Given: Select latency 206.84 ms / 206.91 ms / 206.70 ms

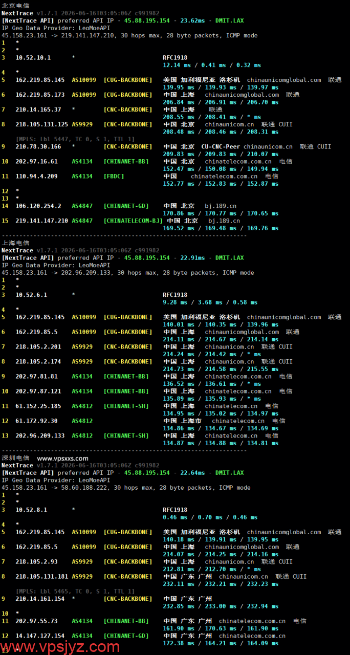Looking at the screenshot, I should pos(221,102).
